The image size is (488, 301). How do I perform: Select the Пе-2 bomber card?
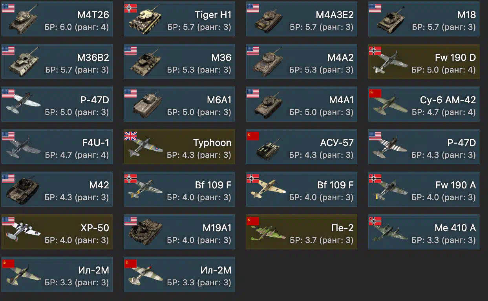302,232
